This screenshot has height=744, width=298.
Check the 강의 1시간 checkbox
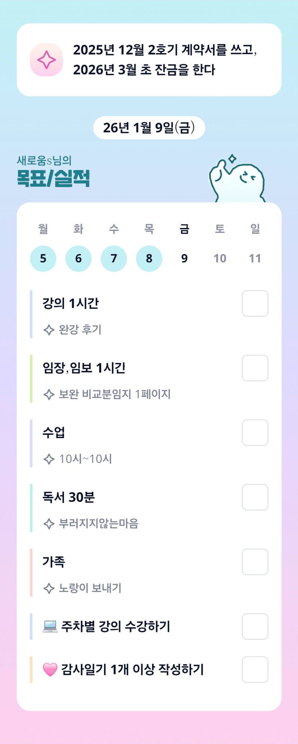point(255,303)
